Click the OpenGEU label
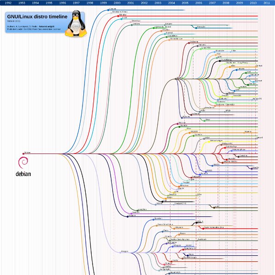Image resolution: width=275 pixels, height=275 pixels. (230, 104)
